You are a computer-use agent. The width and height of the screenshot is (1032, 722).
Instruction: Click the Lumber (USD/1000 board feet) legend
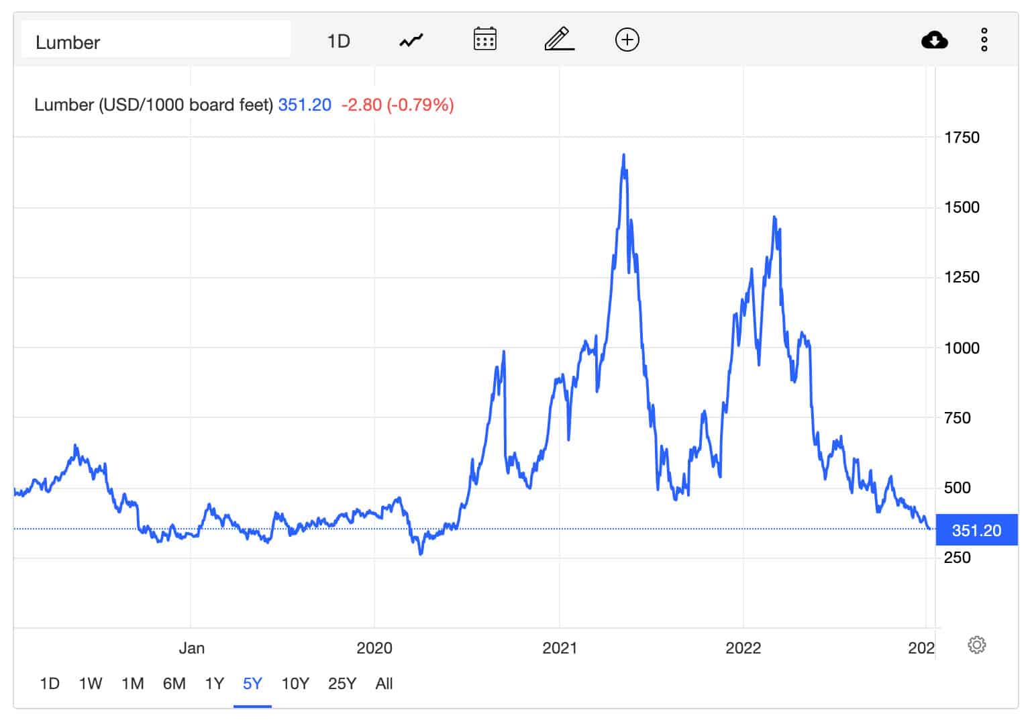click(153, 105)
